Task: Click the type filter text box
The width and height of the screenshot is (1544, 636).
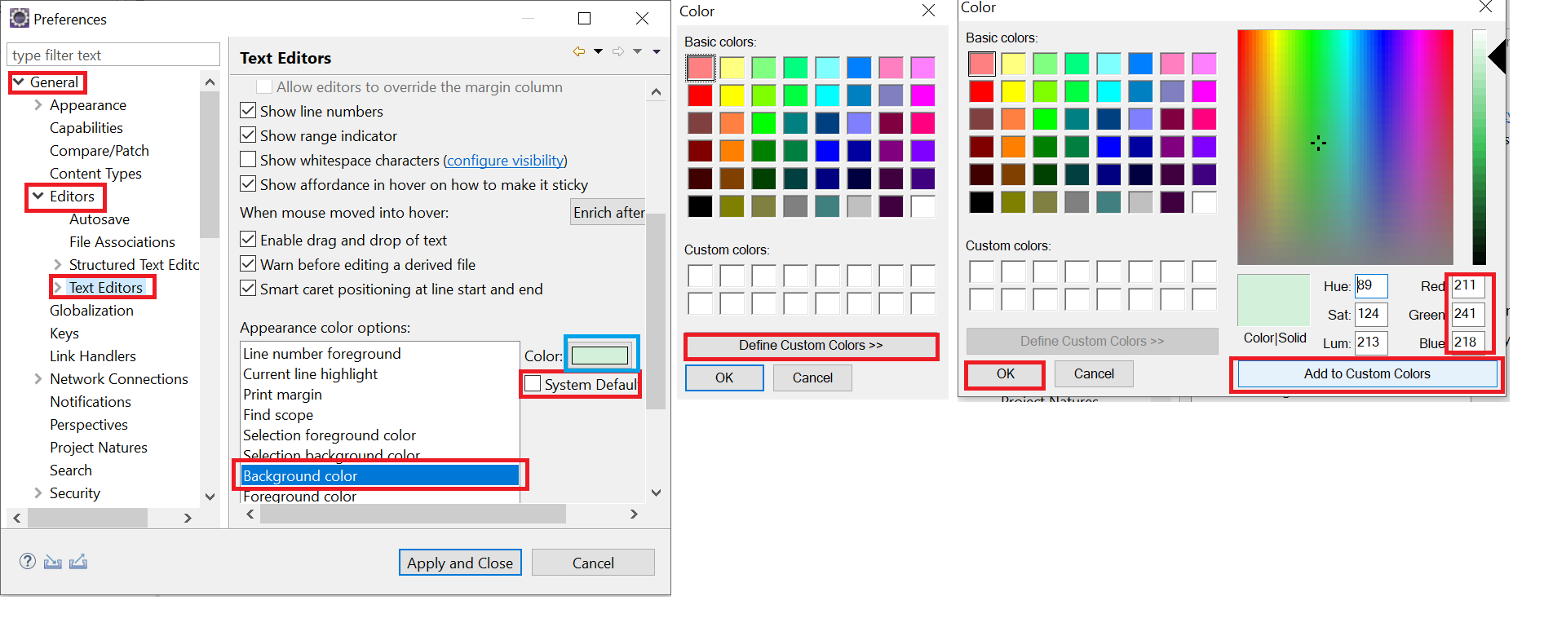Action: 113,55
